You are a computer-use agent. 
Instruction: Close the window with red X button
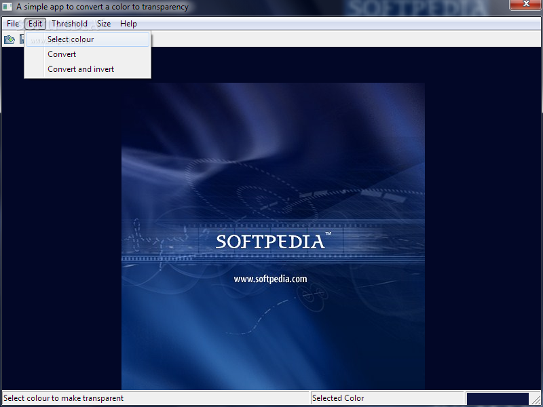click(526, 4)
